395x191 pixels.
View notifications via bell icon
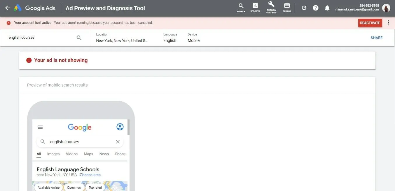327,8
